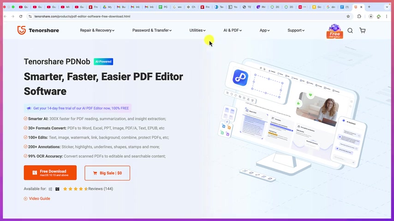The width and height of the screenshot is (394, 221).
Task: Open the Chrome downloads icon
Action: [370, 16]
